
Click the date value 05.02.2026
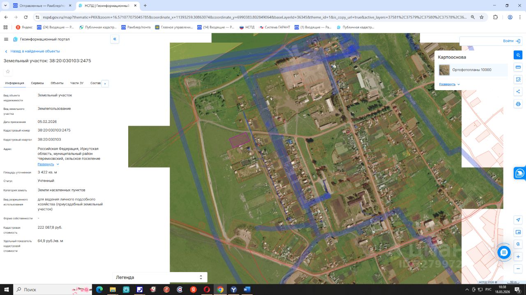47,122
